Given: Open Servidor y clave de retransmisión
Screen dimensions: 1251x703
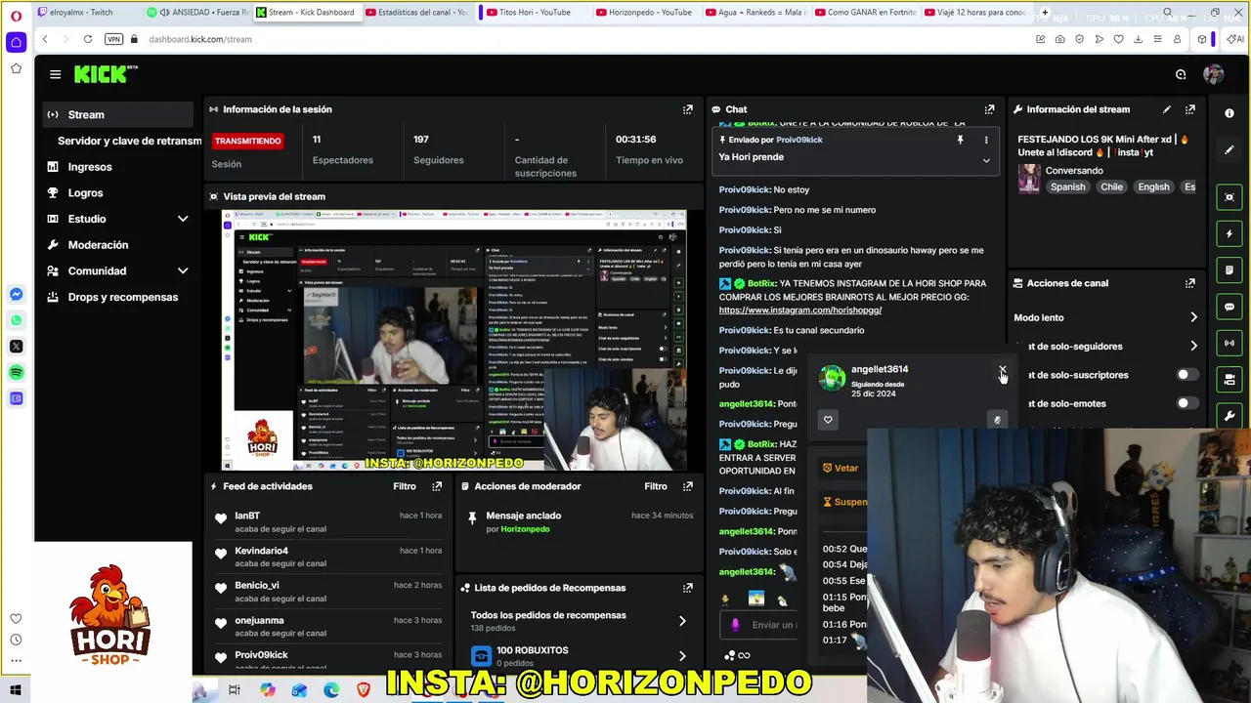Looking at the screenshot, I should coord(129,141).
